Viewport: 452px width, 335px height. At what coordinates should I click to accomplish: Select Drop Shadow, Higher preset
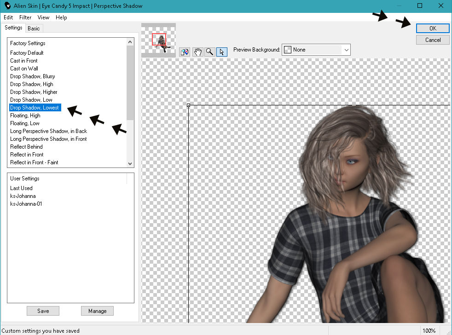coord(34,92)
